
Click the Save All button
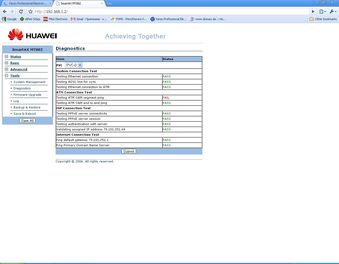pyautogui.click(x=27, y=121)
